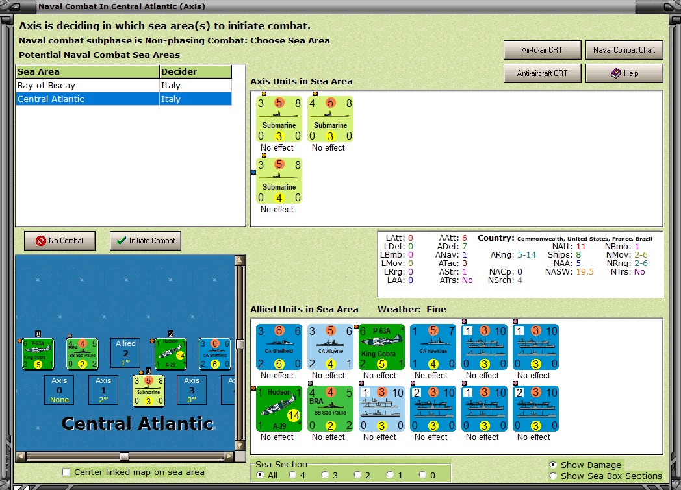Open the Air-to-air CRT chart
This screenshot has width=681, height=490.
[542, 50]
